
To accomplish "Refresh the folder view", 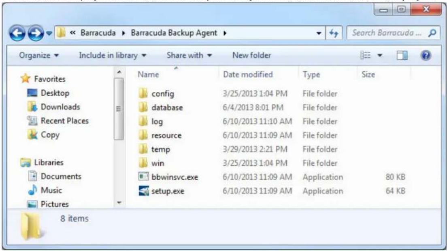I will (x=334, y=33).
